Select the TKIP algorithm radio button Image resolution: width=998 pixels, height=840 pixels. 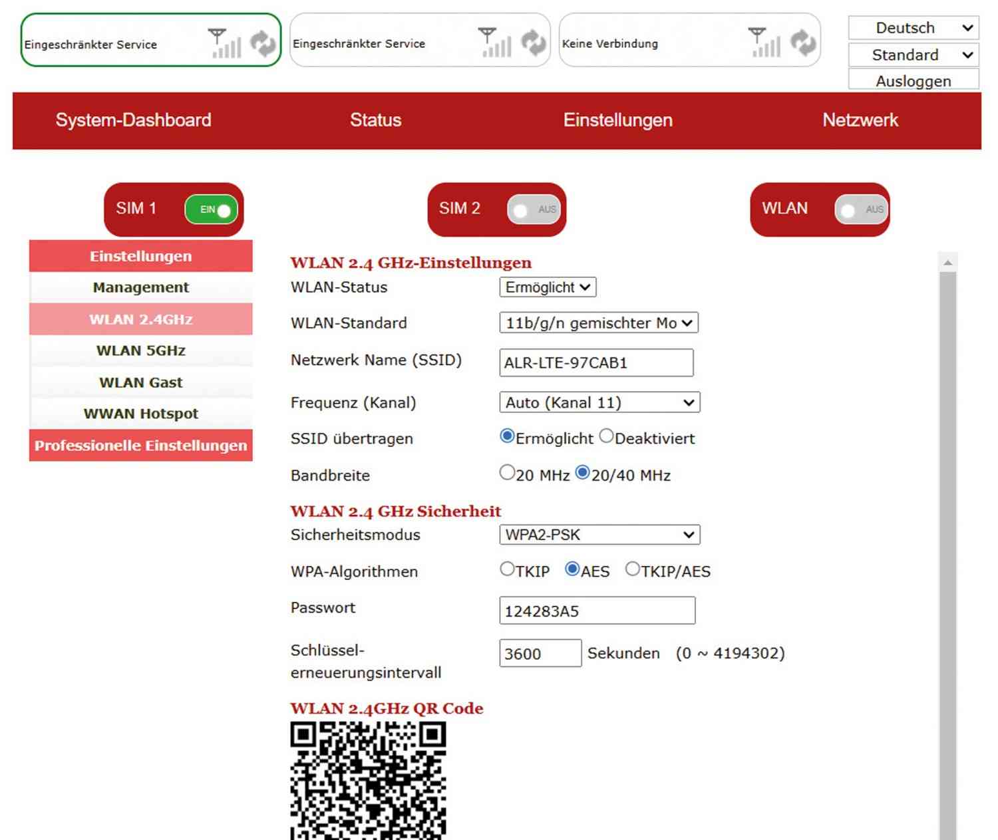click(x=507, y=569)
